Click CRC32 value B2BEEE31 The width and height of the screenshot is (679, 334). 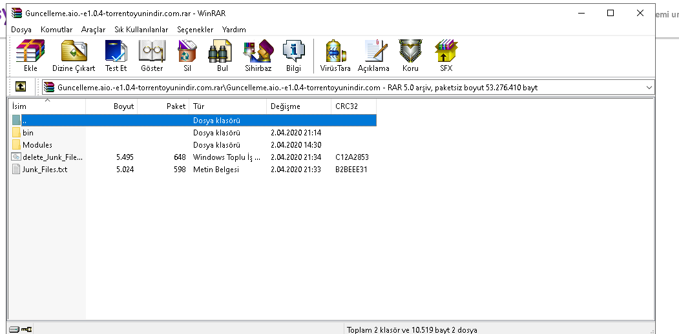pyautogui.click(x=351, y=170)
